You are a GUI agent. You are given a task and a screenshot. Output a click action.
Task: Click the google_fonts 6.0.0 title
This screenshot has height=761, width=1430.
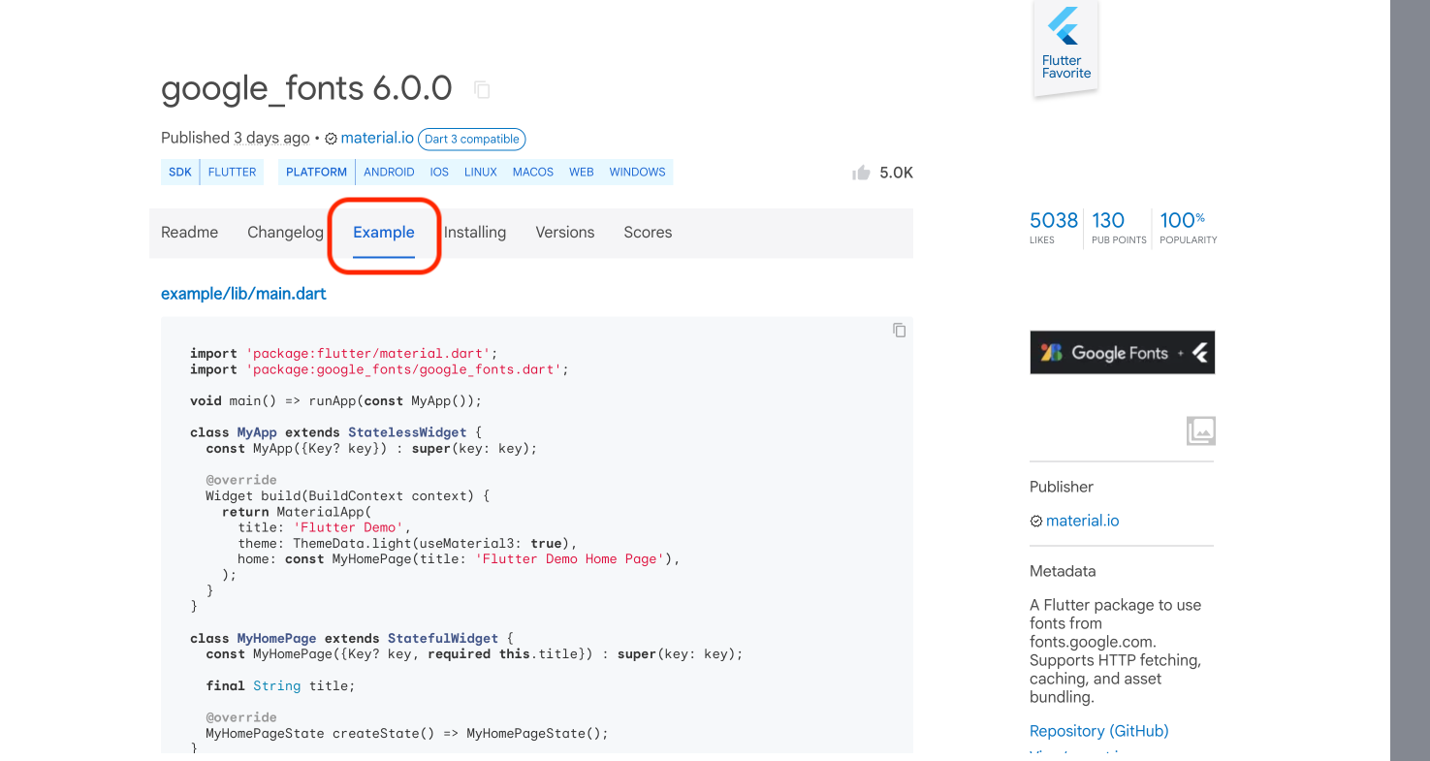(x=306, y=89)
